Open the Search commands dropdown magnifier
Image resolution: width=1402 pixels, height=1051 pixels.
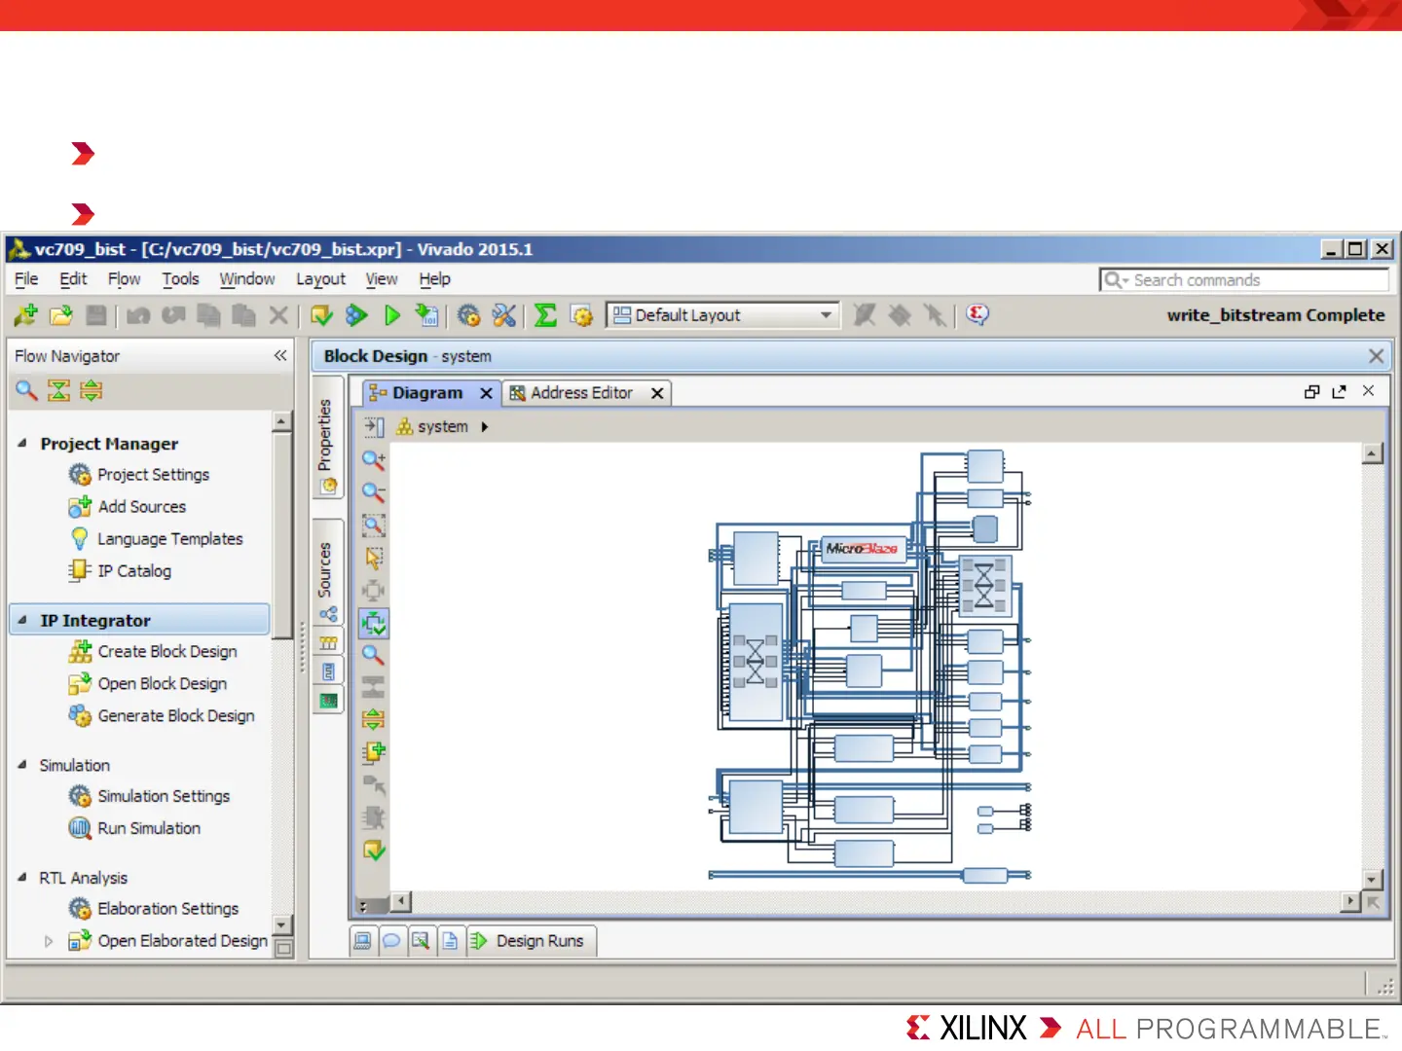[x=1116, y=280]
